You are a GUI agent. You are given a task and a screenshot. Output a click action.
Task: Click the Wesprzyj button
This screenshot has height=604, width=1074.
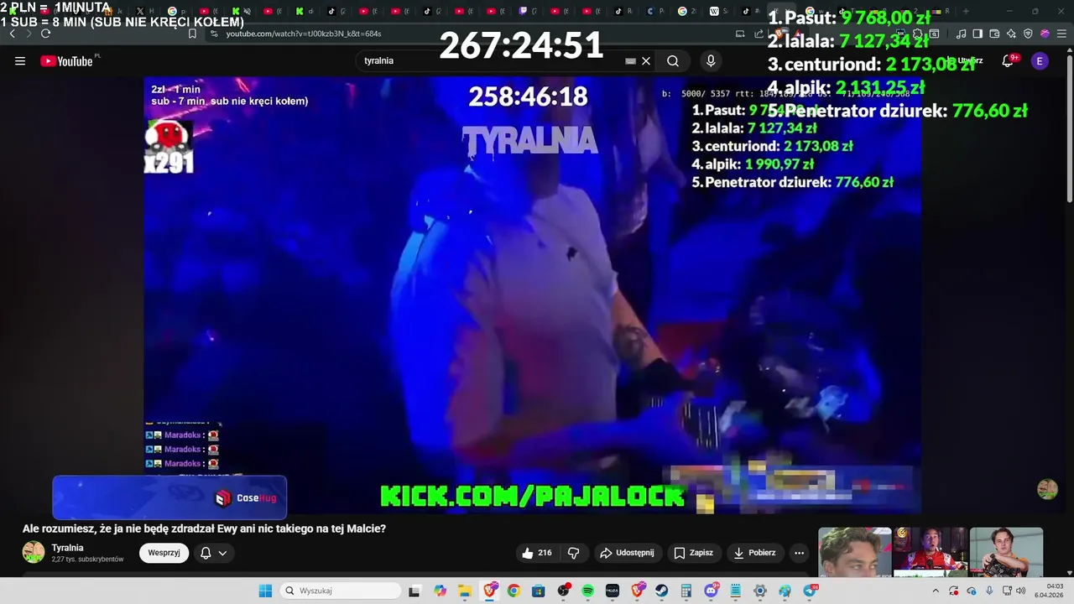[x=164, y=553]
